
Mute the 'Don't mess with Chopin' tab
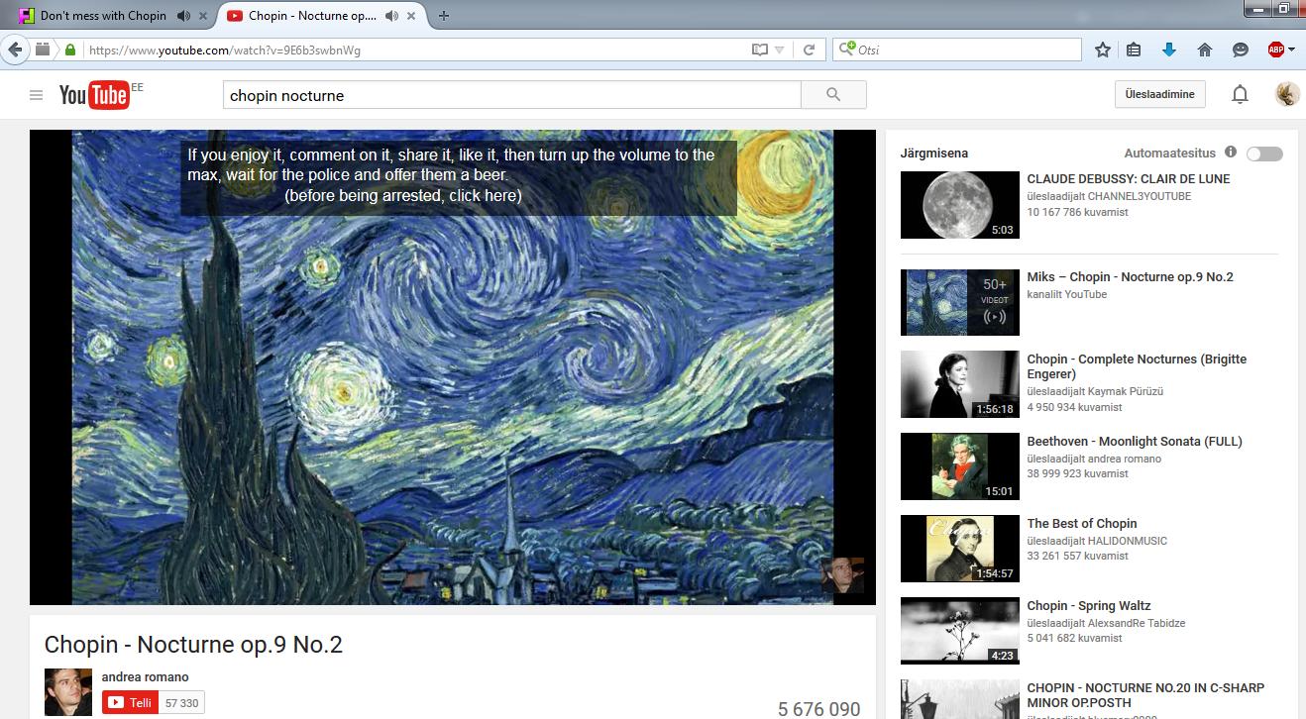tap(183, 16)
